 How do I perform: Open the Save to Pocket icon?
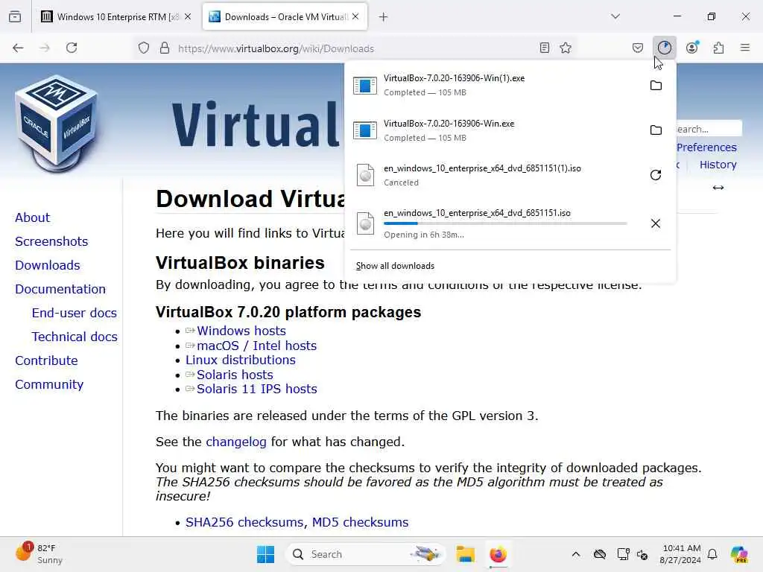coord(638,48)
